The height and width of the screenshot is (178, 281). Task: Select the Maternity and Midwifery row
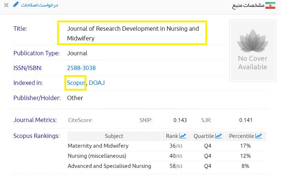click(x=98, y=146)
